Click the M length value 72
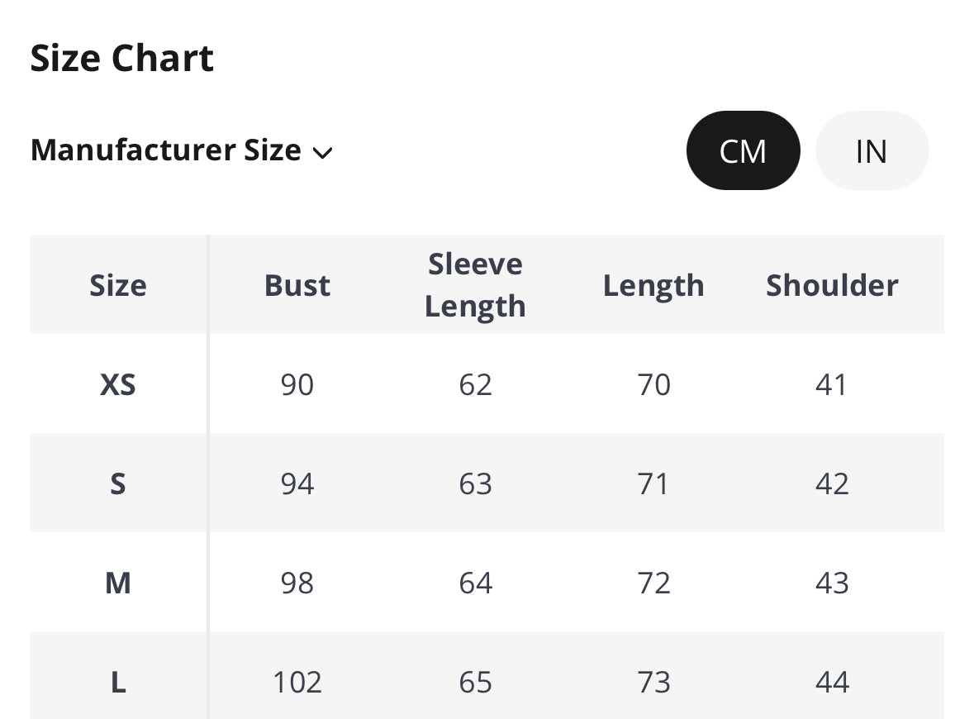This screenshot has height=719, width=974. (653, 583)
